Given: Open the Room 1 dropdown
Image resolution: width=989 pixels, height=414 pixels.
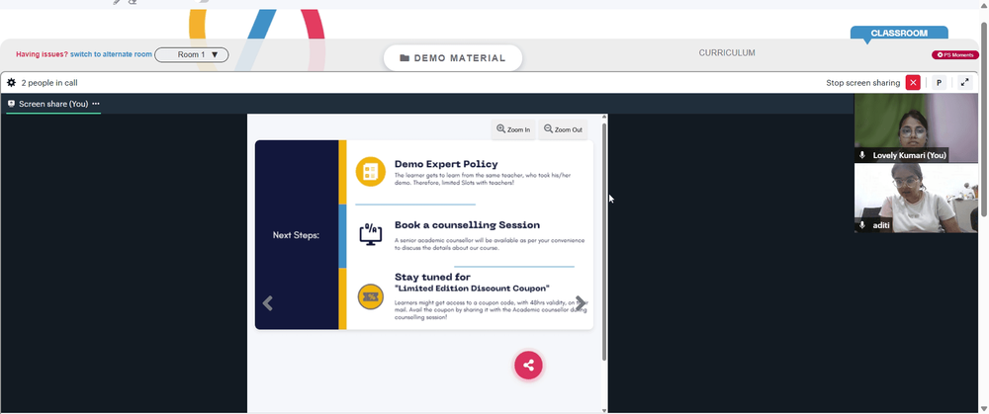Looking at the screenshot, I should pyautogui.click(x=192, y=54).
